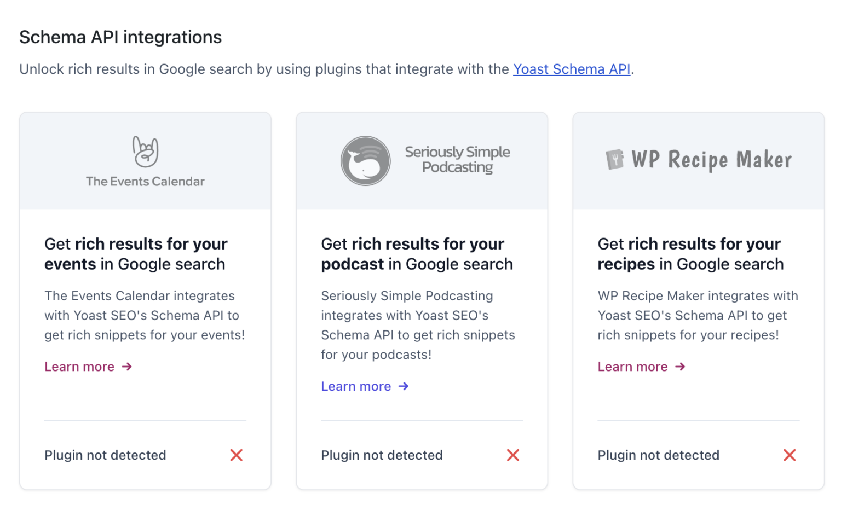Click the rich results for recipes heading
The width and height of the screenshot is (841, 528).
[690, 253]
